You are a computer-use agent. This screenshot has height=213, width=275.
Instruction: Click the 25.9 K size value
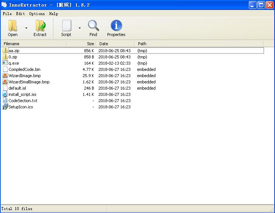click(x=88, y=76)
